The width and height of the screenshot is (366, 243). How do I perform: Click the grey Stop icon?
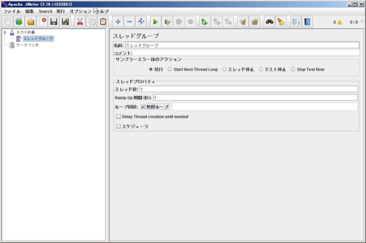(x=179, y=21)
